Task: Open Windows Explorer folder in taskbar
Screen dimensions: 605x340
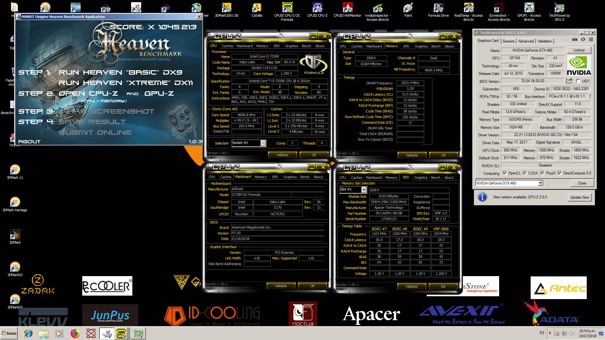Action: [x=44, y=333]
